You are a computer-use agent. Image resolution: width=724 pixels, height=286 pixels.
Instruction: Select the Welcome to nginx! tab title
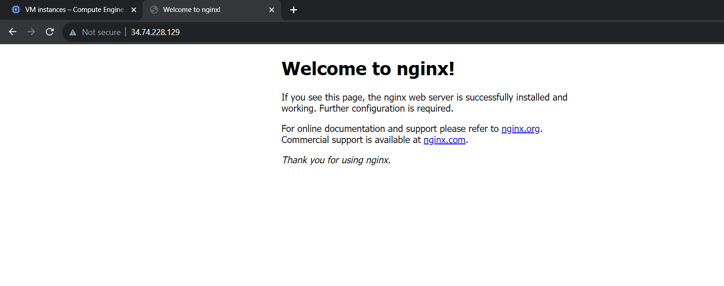coord(191,10)
